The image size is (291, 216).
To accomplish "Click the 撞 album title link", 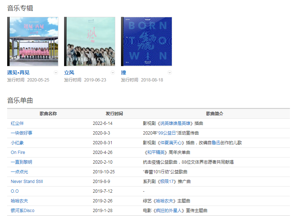I will [123, 72].
